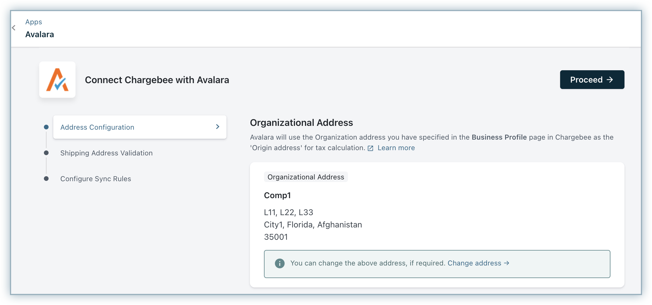Click the Change address link
This screenshot has height=305, width=652.
[x=474, y=263]
